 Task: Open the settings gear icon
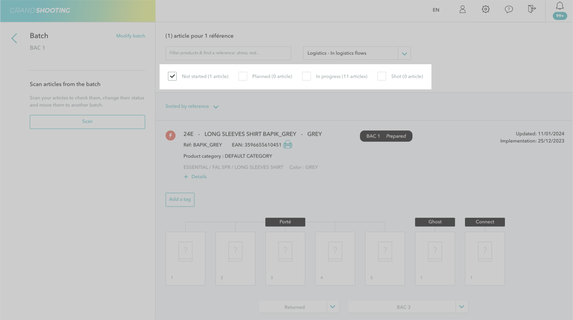pos(486,9)
